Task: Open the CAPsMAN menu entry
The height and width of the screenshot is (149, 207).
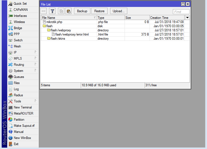Action: [23, 10]
